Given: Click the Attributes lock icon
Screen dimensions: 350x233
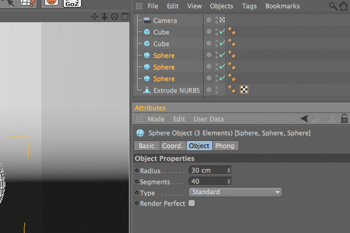Looking at the screenshot, I should click(344, 118).
